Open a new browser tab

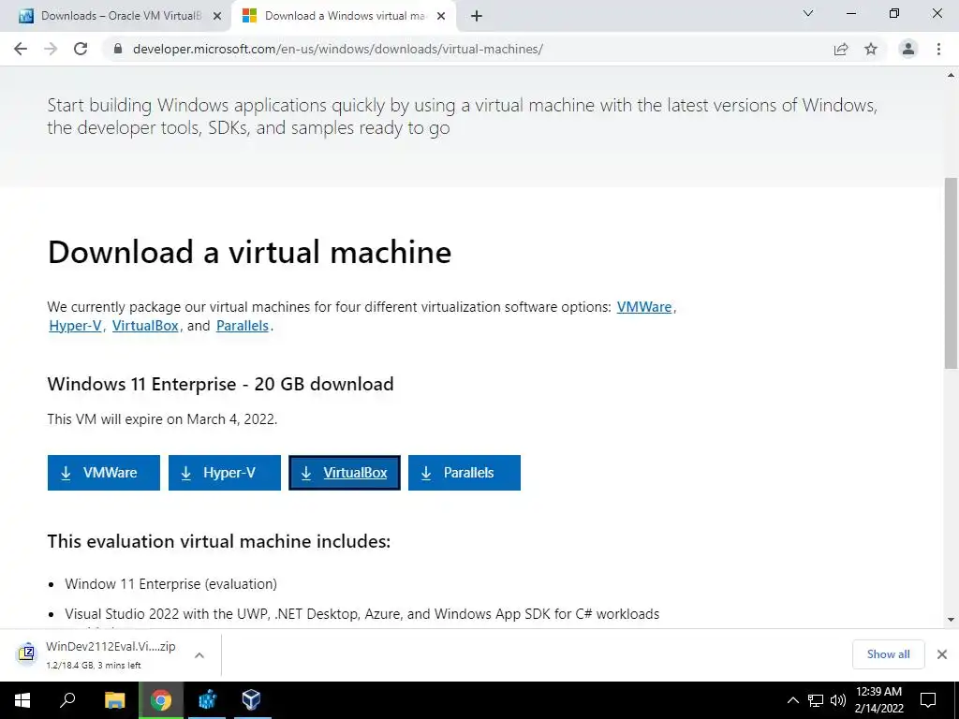click(x=477, y=16)
